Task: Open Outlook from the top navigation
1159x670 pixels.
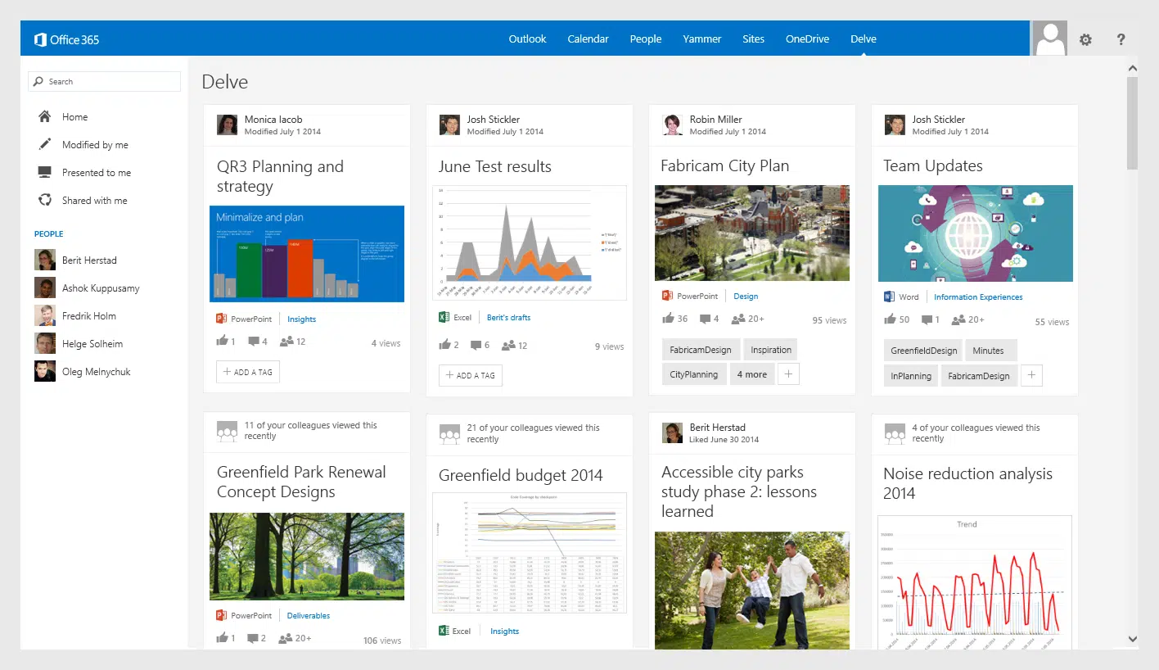Action: 527,38
